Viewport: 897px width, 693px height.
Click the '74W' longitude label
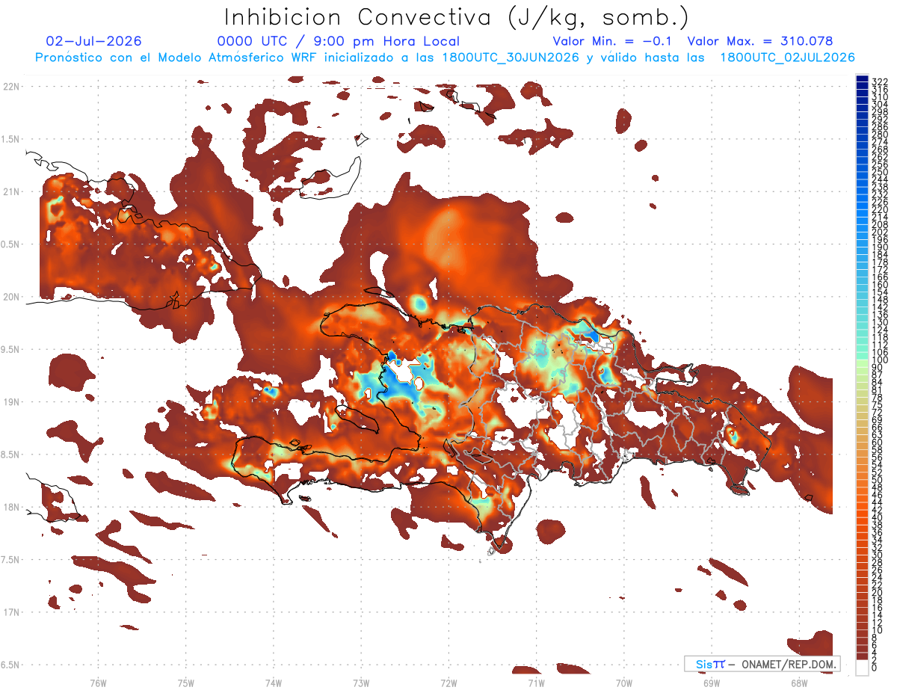[x=274, y=682]
